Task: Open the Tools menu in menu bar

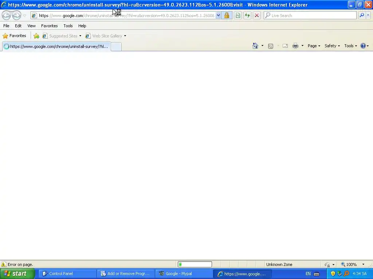Action: click(x=68, y=26)
